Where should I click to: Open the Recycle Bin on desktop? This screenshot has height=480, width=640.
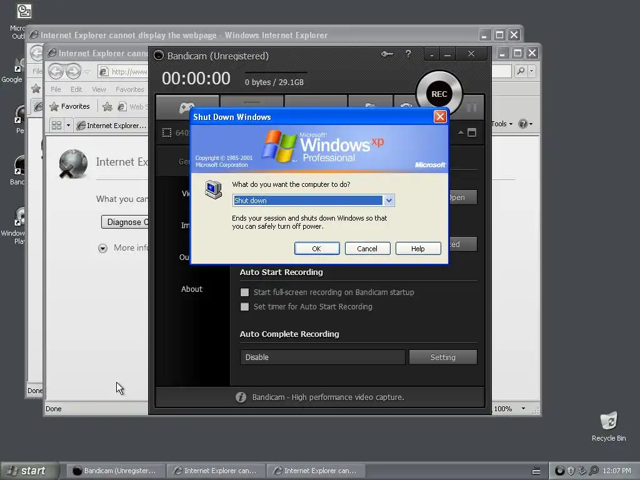point(609,426)
